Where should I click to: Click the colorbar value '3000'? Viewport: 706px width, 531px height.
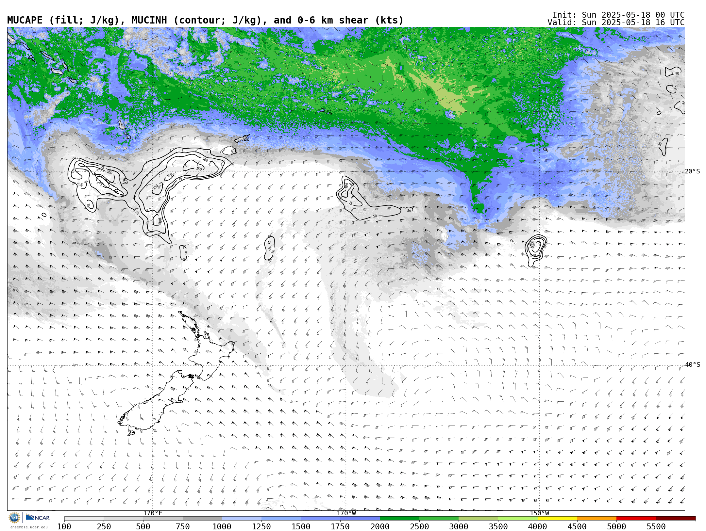459,526
